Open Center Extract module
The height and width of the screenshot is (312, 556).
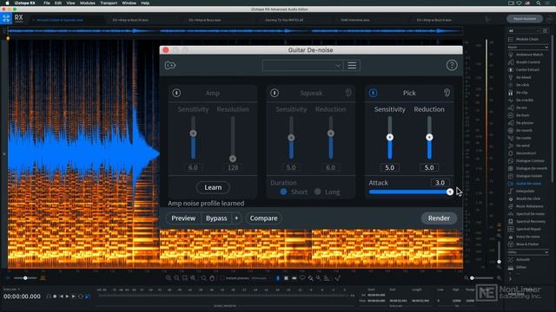(x=524, y=69)
